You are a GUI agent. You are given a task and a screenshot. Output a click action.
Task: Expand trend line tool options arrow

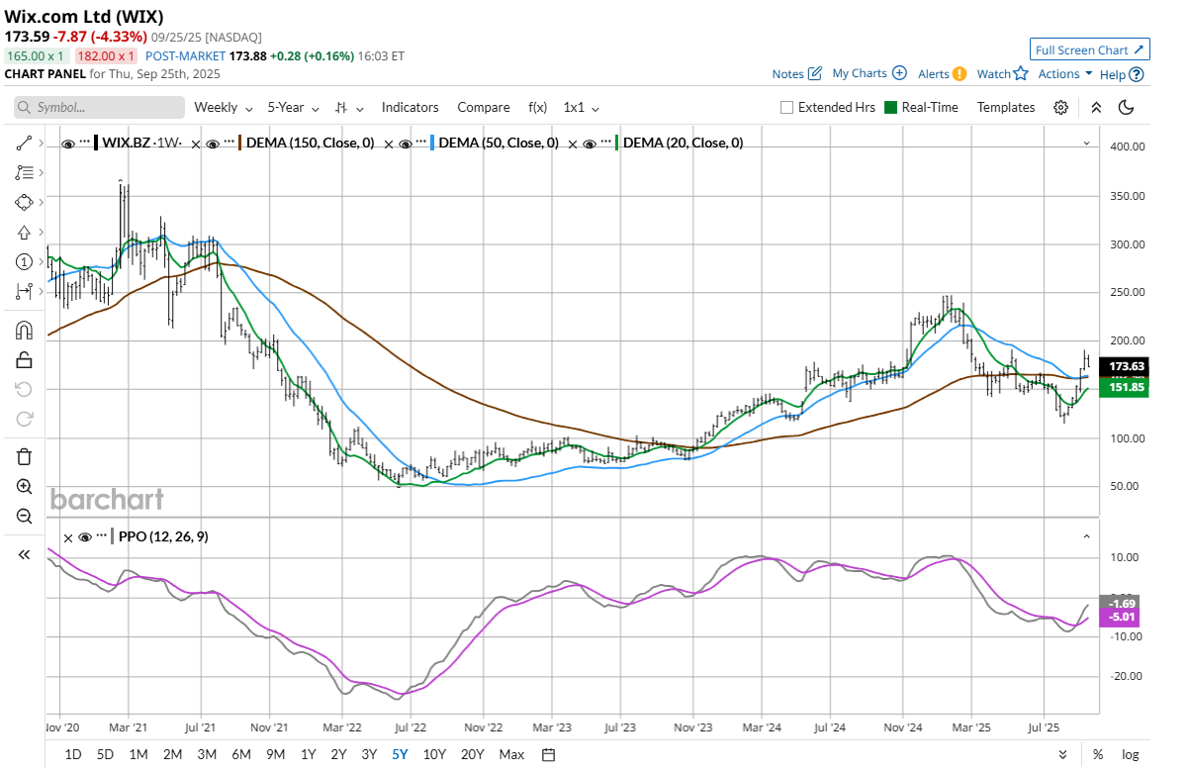[41, 145]
